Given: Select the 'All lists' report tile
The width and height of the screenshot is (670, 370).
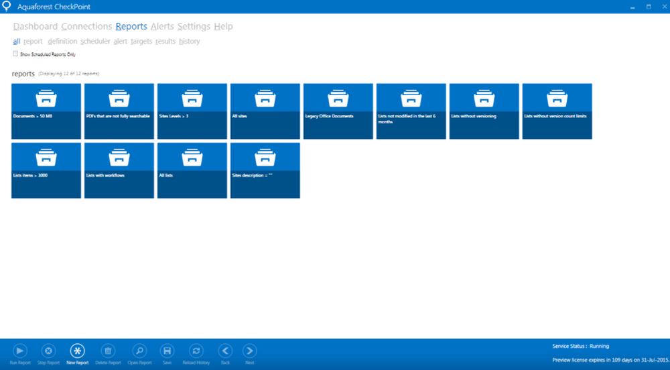Looking at the screenshot, I should click(192, 170).
